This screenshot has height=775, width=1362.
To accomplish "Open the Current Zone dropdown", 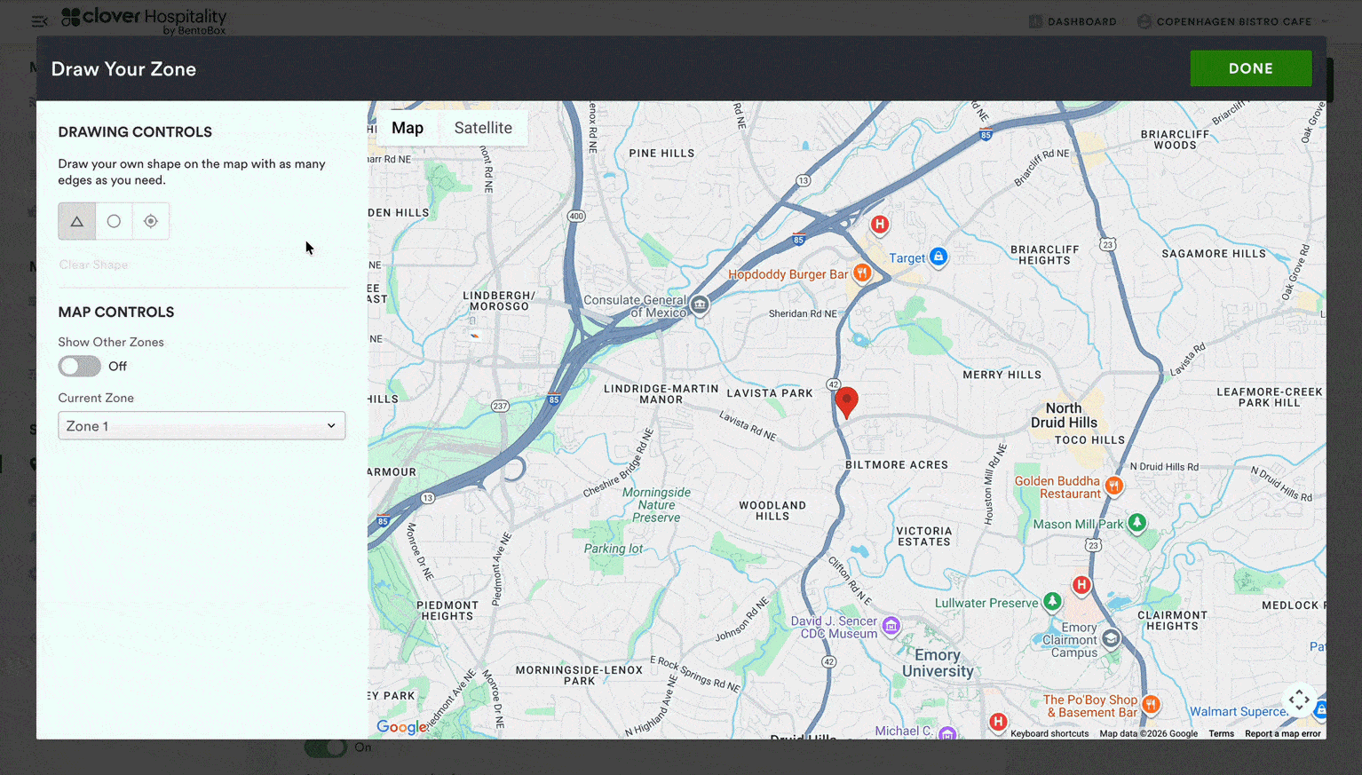I will click(x=202, y=426).
